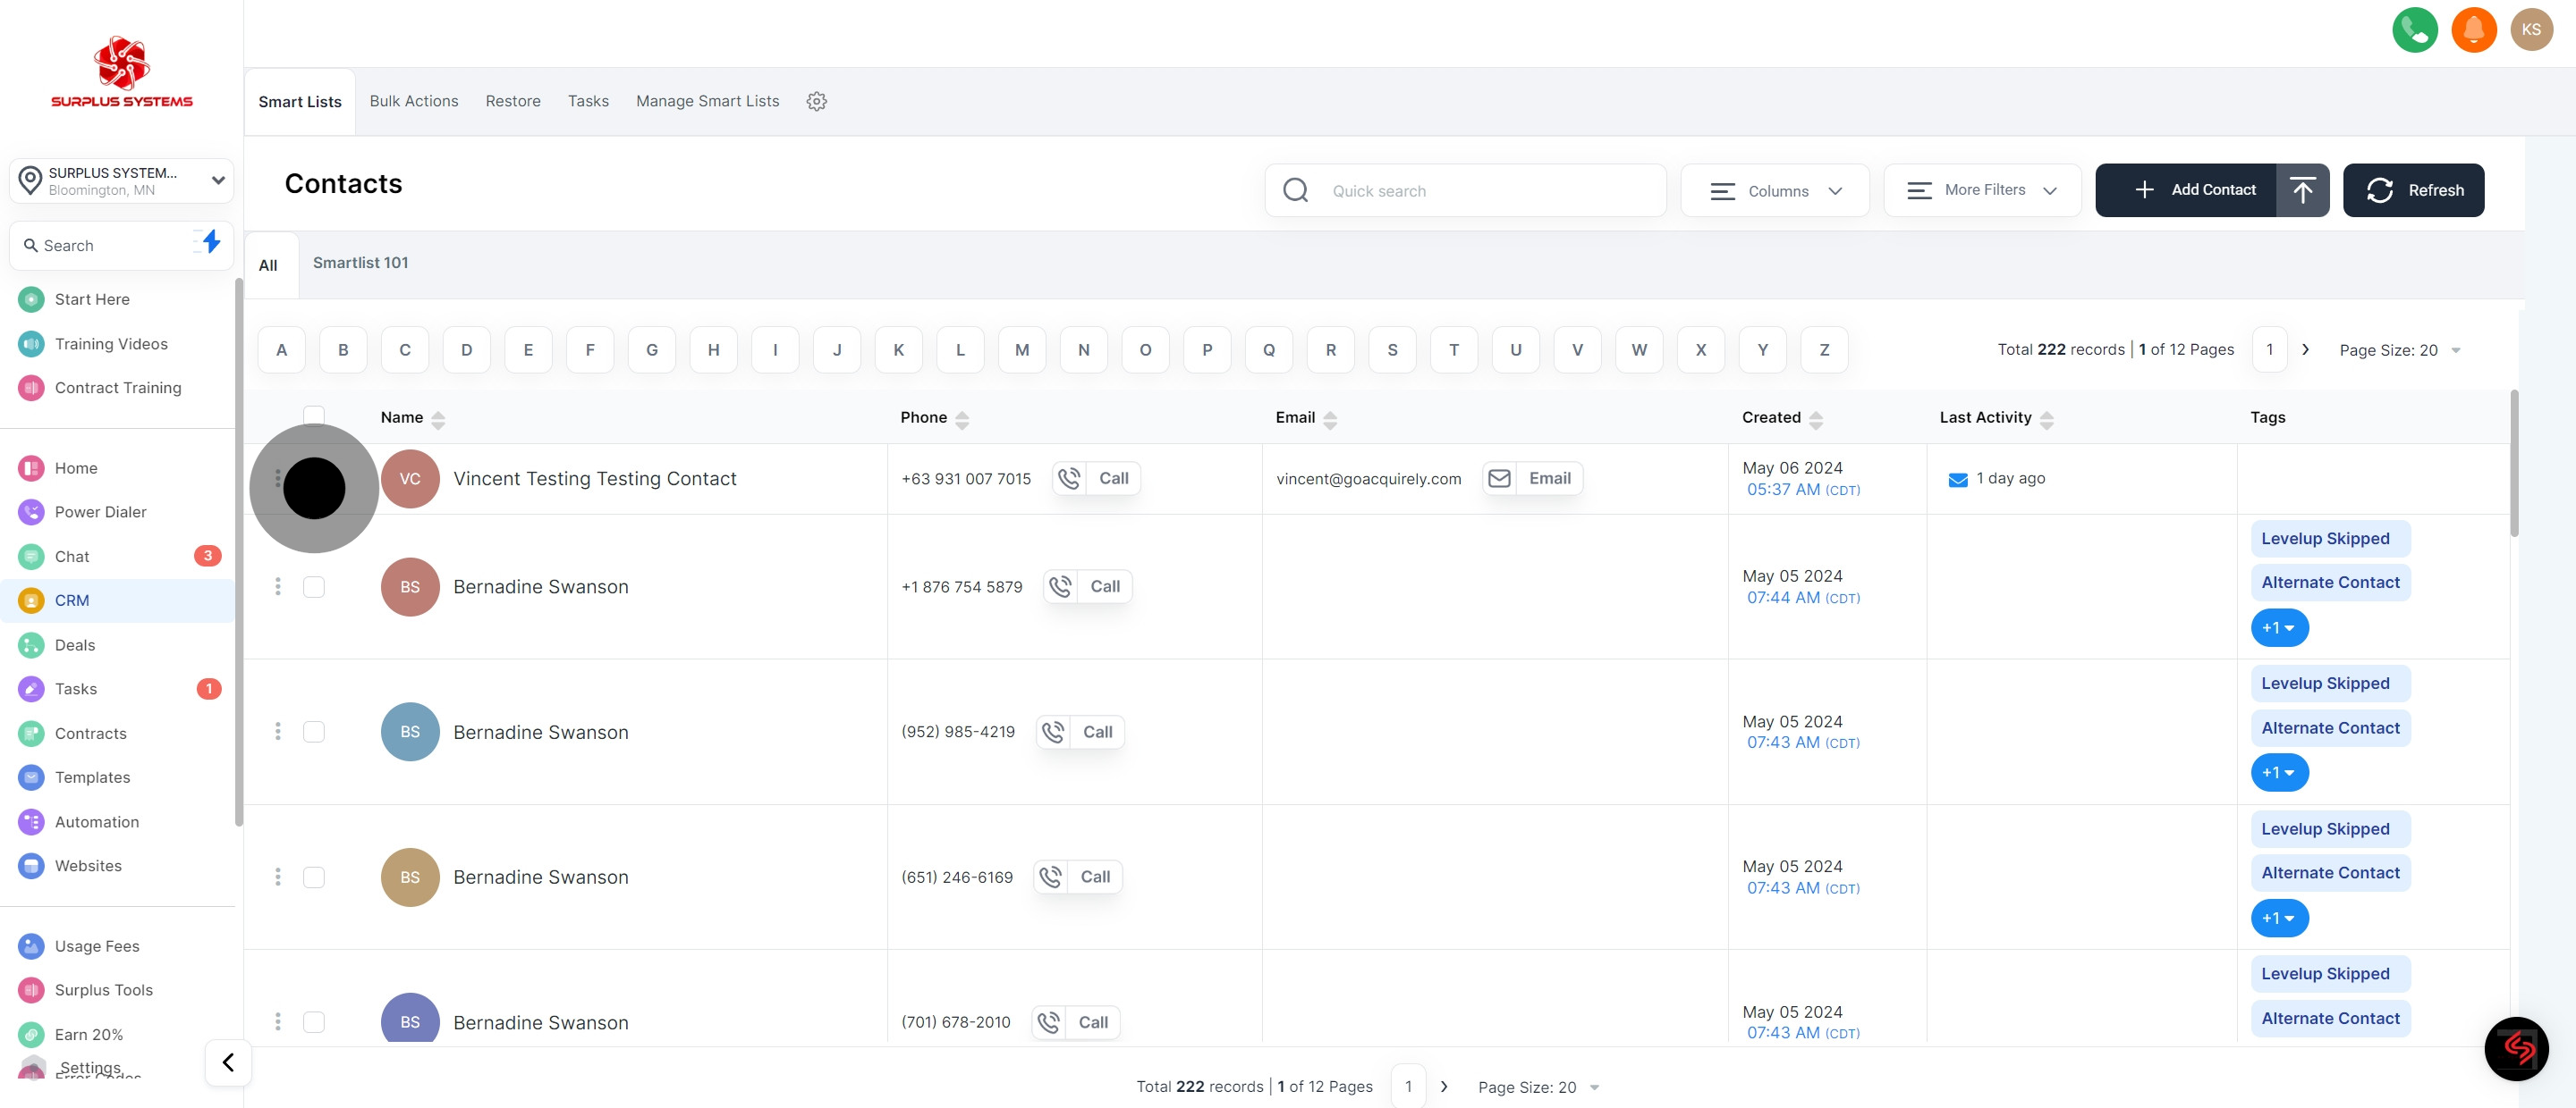Click the Refresh button
Viewport: 2576px width, 1108px height.
coord(2413,189)
